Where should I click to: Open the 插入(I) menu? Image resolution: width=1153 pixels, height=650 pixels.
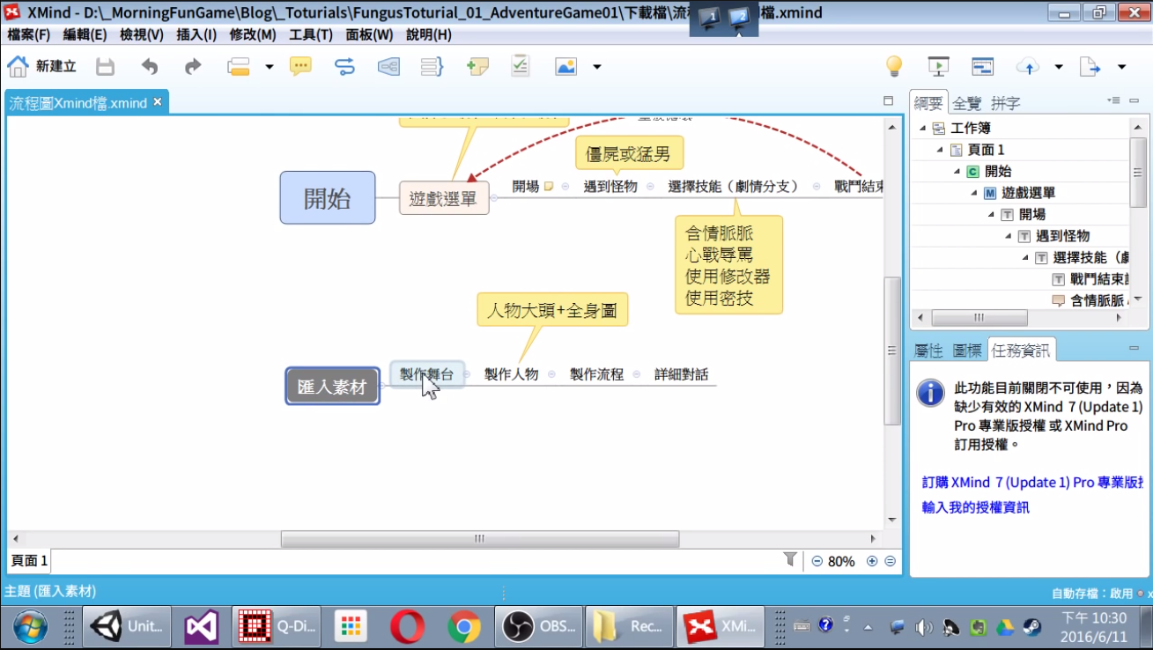click(196, 34)
